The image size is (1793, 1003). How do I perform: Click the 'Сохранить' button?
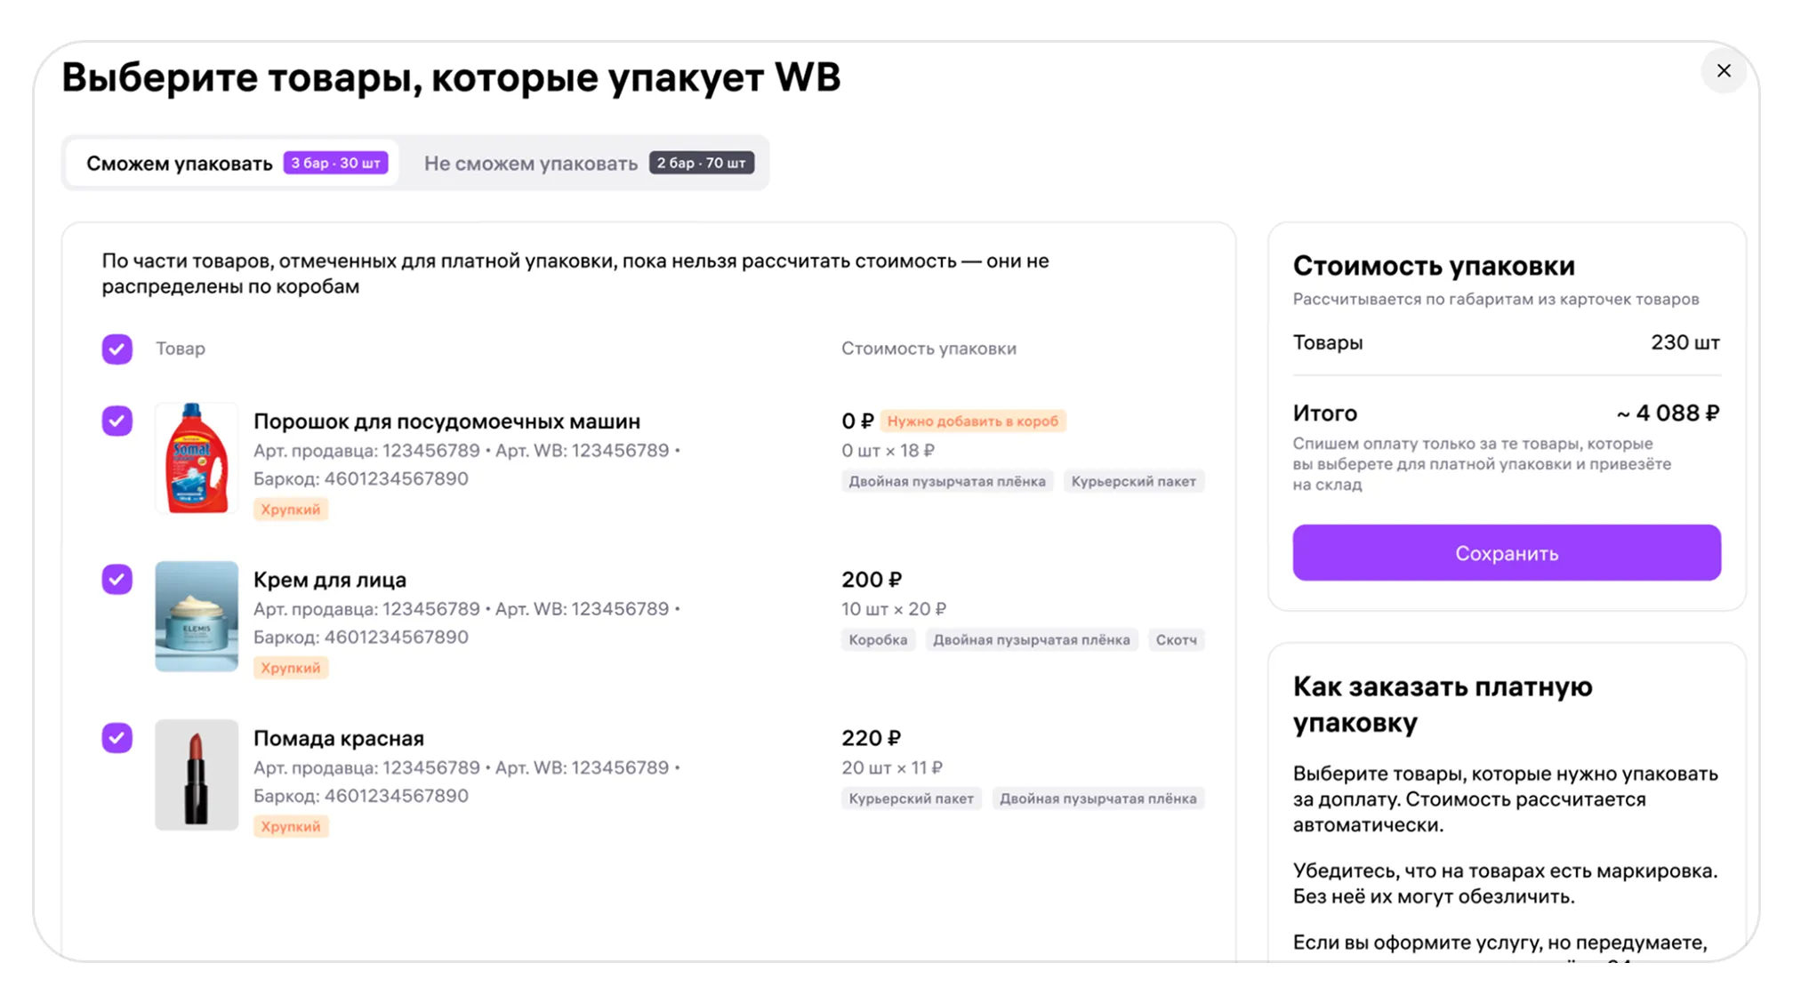click(x=1506, y=553)
